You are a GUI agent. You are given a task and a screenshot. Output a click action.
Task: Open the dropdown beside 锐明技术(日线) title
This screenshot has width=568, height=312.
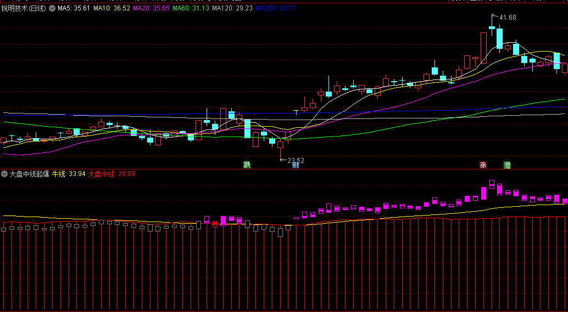pos(52,8)
